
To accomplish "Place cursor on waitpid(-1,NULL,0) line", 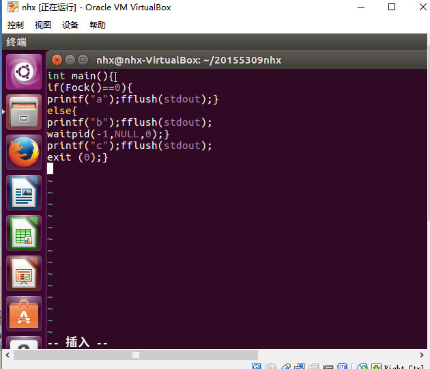I will [108, 134].
